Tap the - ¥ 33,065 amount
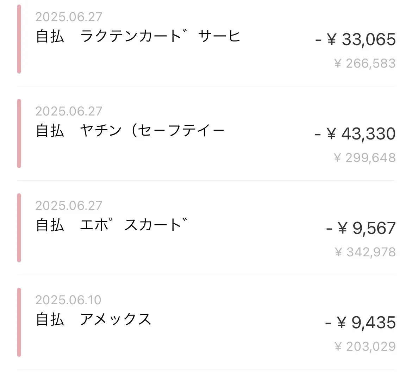The height and width of the screenshot is (374, 412). pyautogui.click(x=355, y=39)
